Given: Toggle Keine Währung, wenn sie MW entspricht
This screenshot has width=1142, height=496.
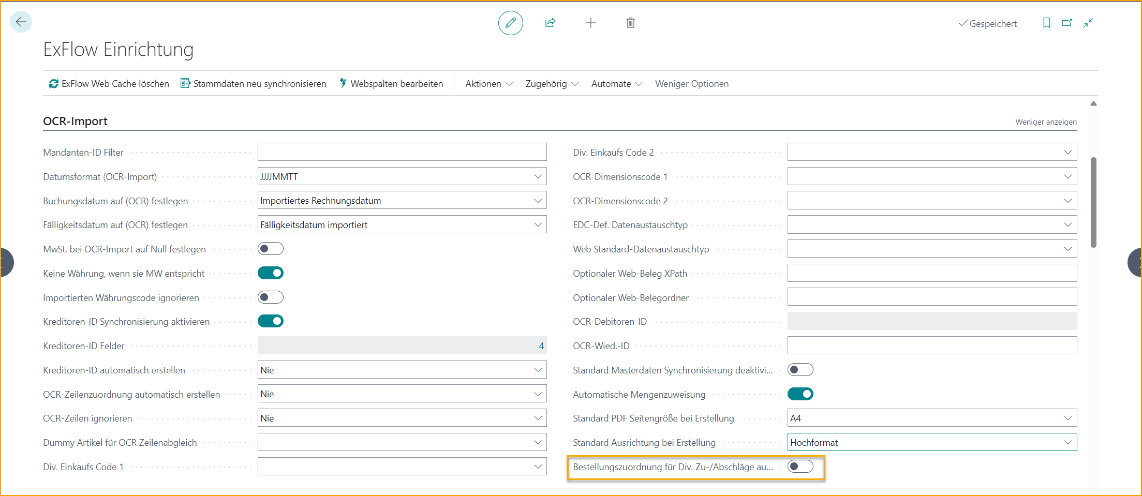Looking at the screenshot, I should (x=271, y=273).
